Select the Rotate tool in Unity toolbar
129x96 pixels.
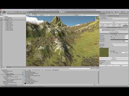coord(7,12)
